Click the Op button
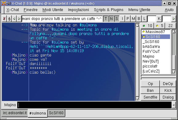This screenshot has height=120, width=178. point(150,84)
